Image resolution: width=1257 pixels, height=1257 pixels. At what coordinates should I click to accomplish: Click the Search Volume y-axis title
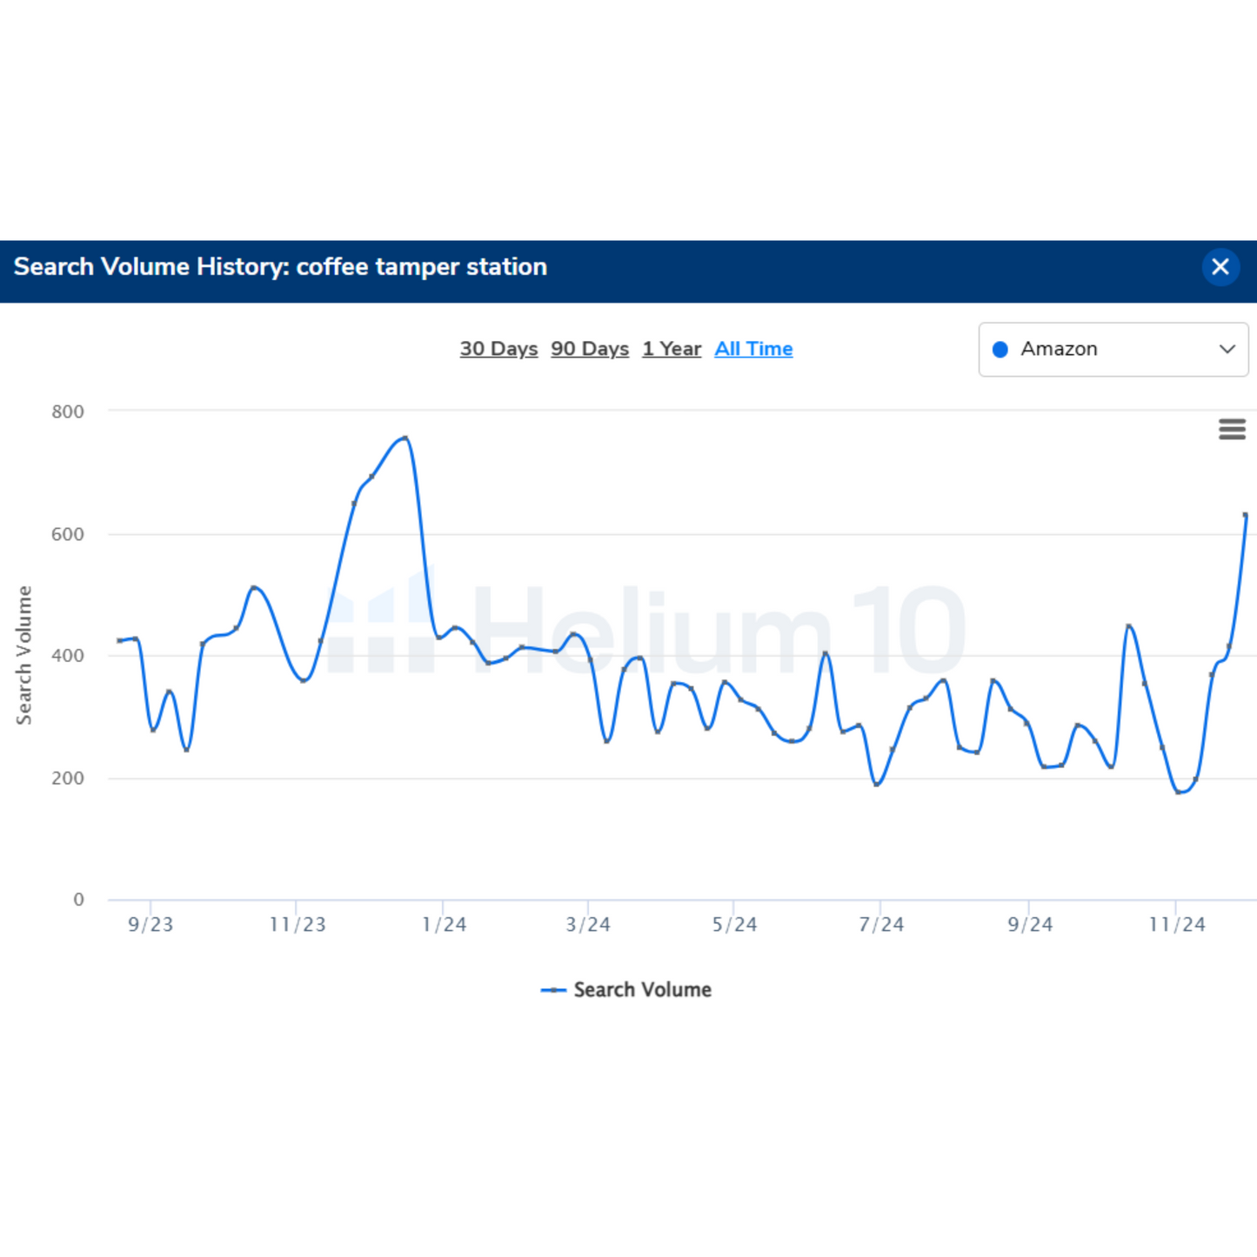24,655
